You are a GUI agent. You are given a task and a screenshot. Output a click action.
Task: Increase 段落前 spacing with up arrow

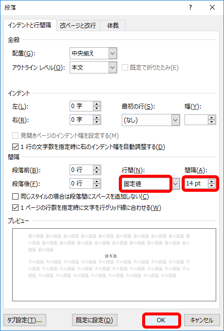97,168
